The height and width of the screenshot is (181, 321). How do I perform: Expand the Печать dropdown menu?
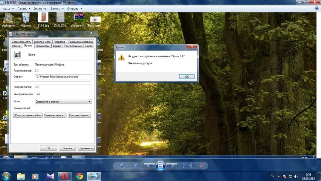pyautogui.click(x=24, y=9)
